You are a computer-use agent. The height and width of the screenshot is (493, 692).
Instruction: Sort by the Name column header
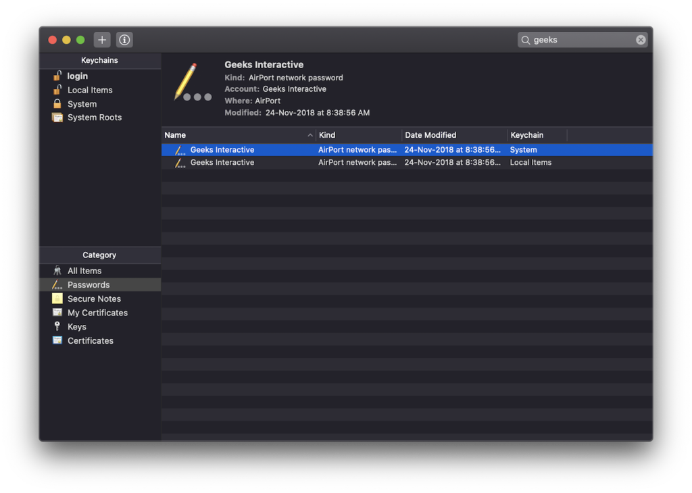click(175, 134)
